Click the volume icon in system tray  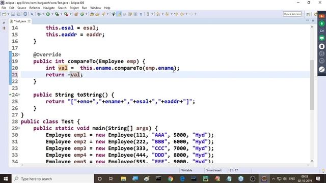[x=285, y=178]
